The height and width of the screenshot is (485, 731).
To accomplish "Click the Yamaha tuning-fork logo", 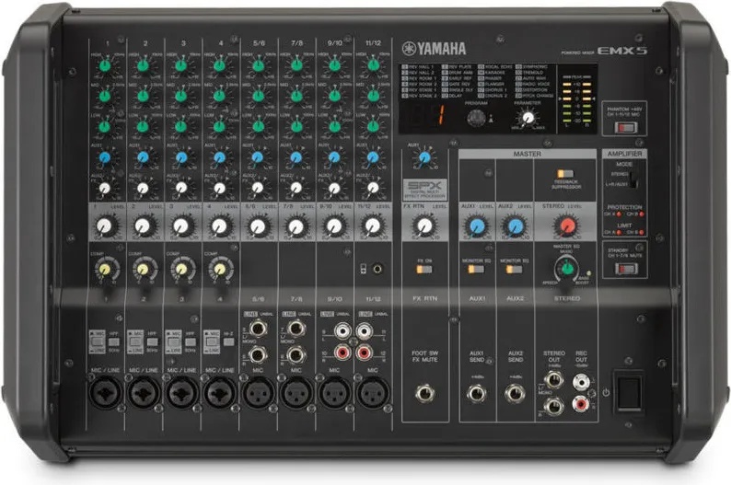I will pos(409,49).
